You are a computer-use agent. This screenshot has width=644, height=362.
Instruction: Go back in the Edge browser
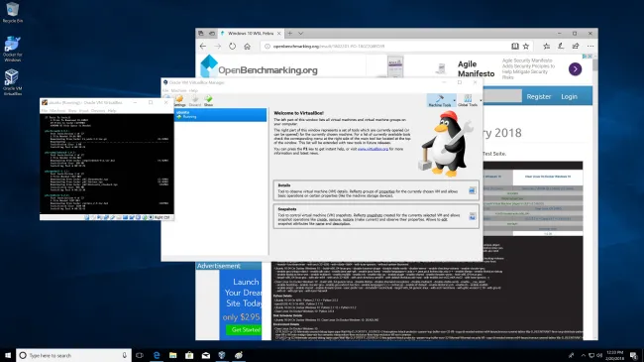(x=203, y=46)
